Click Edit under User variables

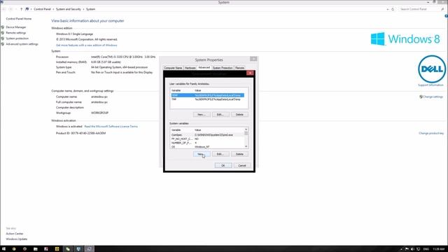[x=220, y=114]
